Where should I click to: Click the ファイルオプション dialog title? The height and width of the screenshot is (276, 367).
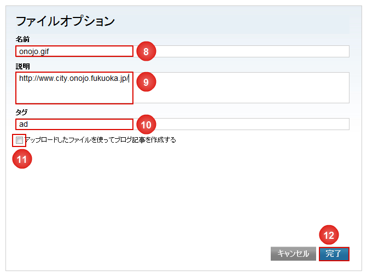(x=65, y=22)
